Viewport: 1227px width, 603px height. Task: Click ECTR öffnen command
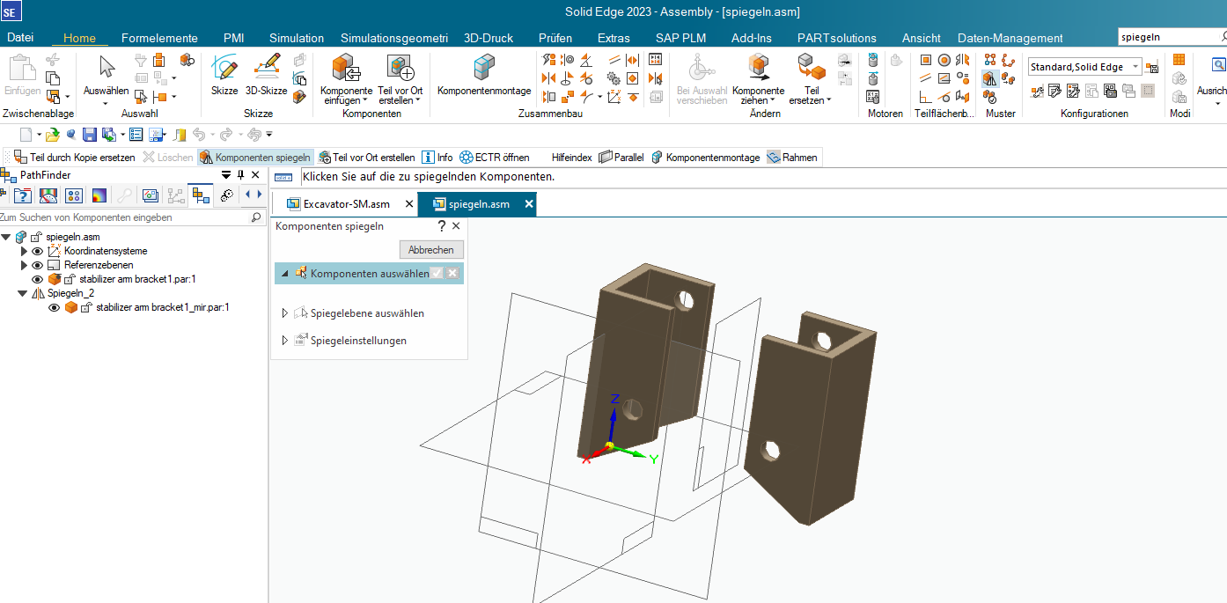click(x=495, y=158)
